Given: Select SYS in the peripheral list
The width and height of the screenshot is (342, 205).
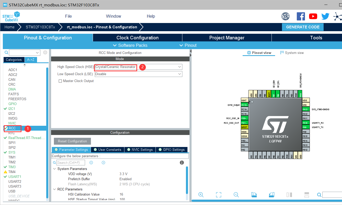Looking at the screenshot, I should 12,152.
